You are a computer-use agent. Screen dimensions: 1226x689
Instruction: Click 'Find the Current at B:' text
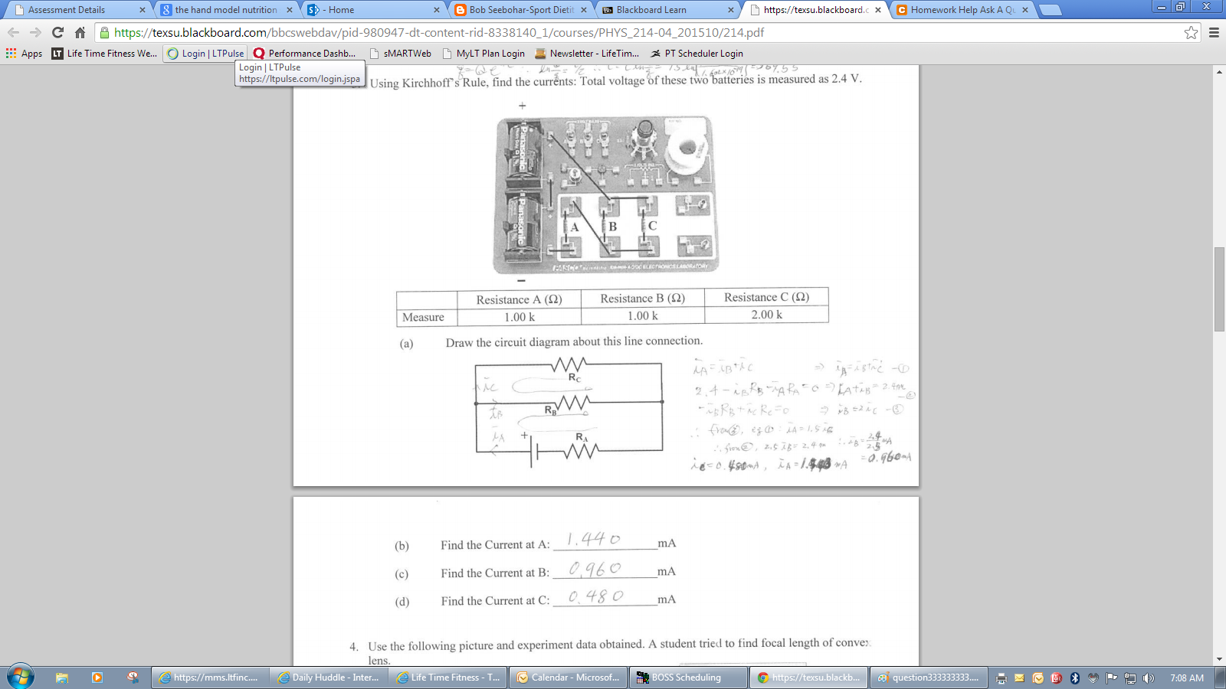pyautogui.click(x=495, y=573)
